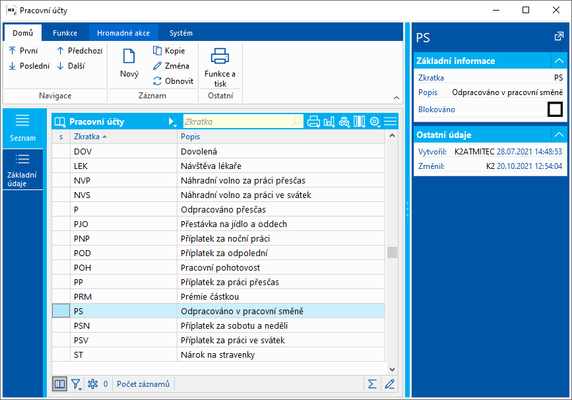Select the PRM Prémie částkou row
This screenshot has width=572, height=400.
[x=218, y=296]
